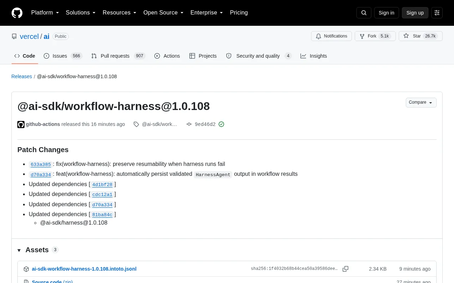Screen dimensions: 454x283
Task: Go to the GitHub homepage logo
Action: (17, 13)
